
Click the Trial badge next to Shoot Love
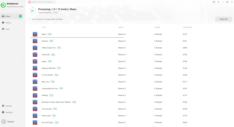(54, 116)
